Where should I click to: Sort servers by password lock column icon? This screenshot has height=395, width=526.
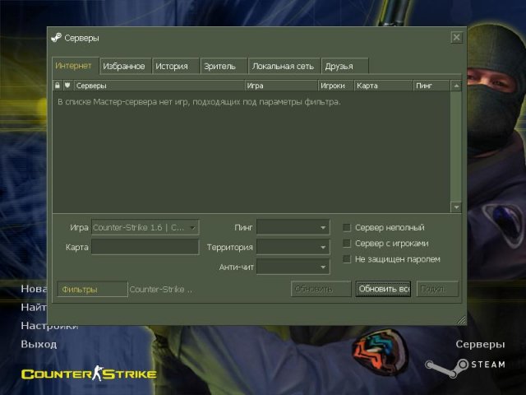pyautogui.click(x=58, y=86)
